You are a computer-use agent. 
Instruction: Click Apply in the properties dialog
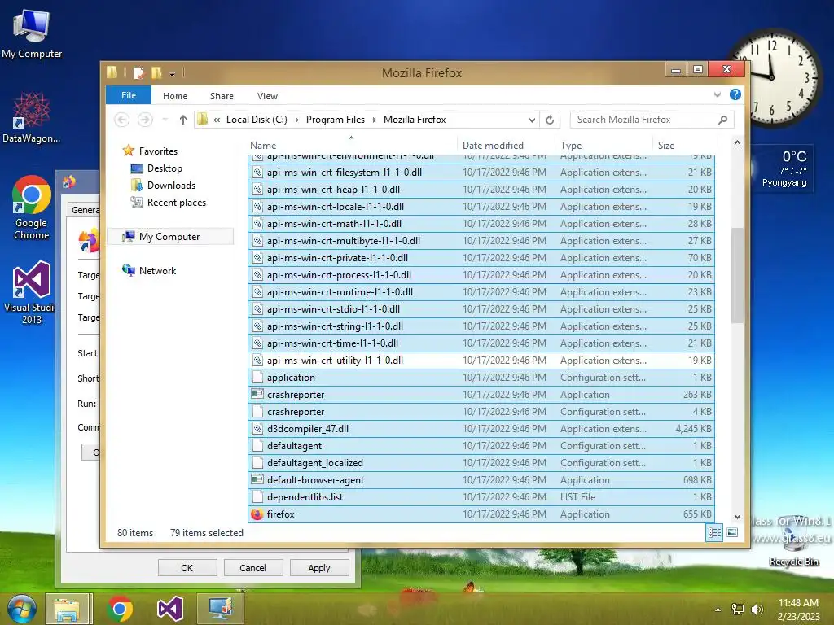click(319, 567)
